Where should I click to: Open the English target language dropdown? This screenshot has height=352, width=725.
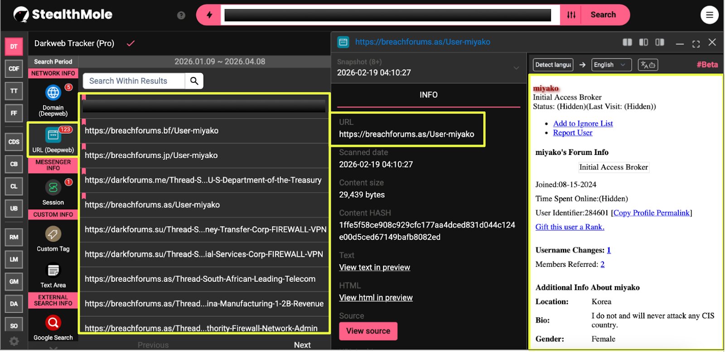click(x=611, y=65)
